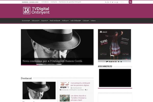This screenshot has width=153, height=102.
Task: Click the 15/03/2018 date text
Action: (x=77, y=88)
